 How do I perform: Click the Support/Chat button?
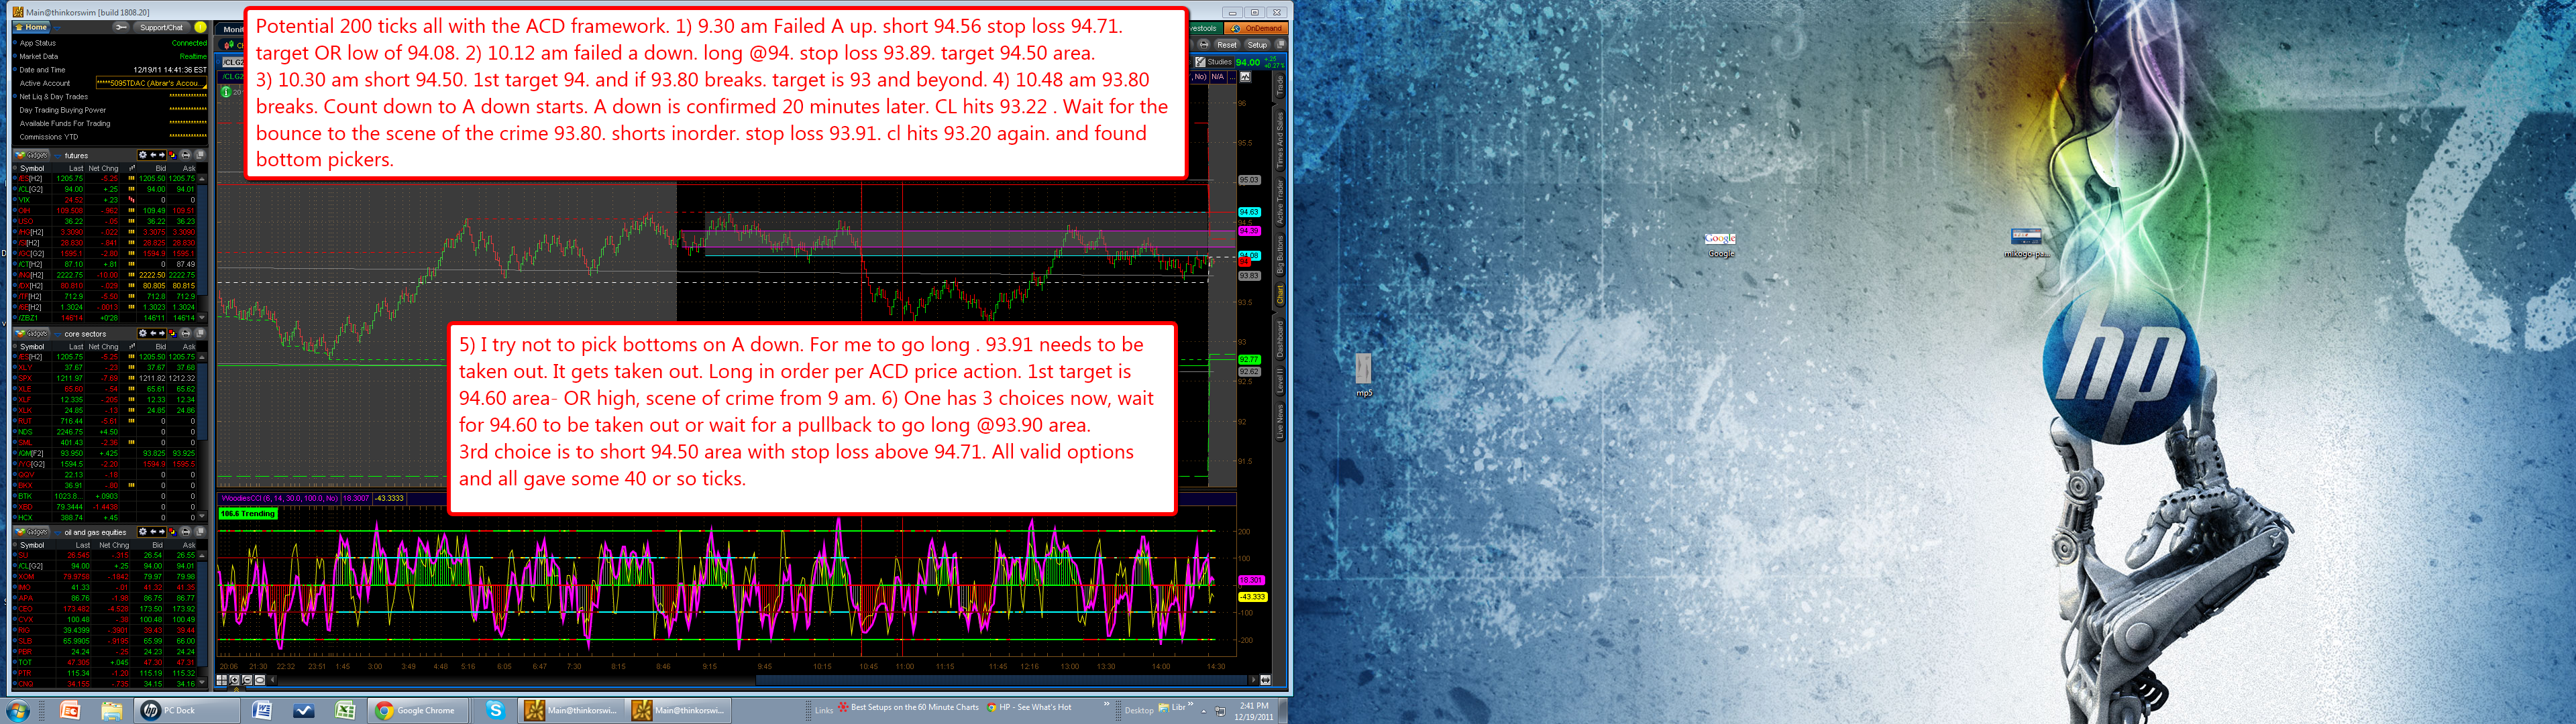[161, 28]
